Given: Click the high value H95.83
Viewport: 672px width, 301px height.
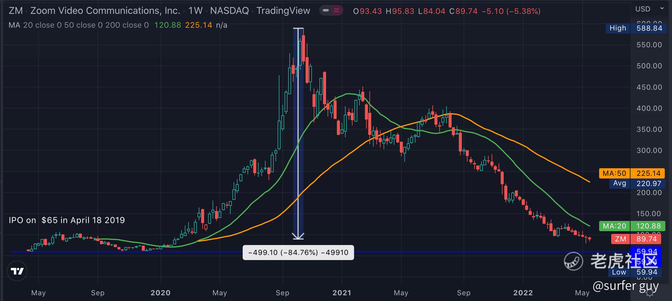Looking at the screenshot, I should pos(400,11).
